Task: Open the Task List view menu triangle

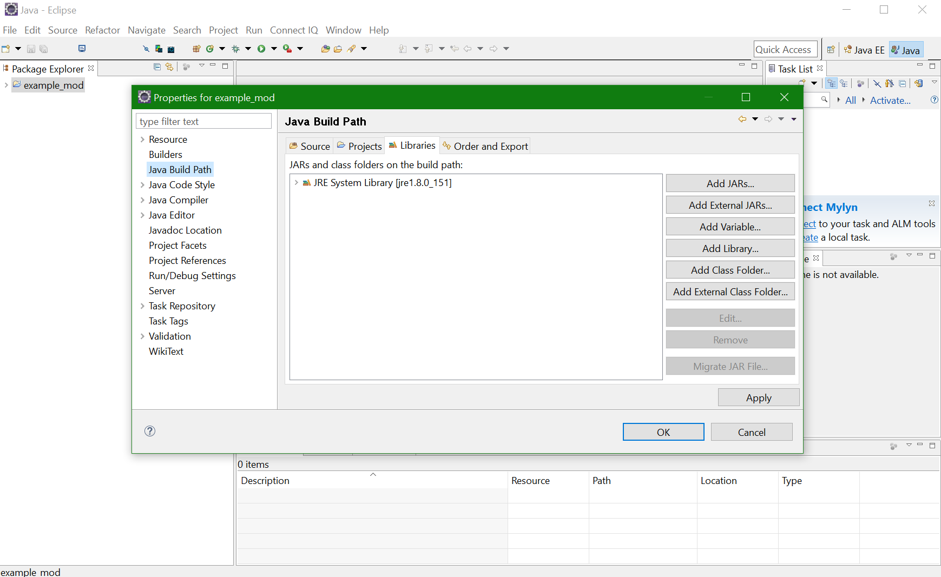Action: point(934,82)
